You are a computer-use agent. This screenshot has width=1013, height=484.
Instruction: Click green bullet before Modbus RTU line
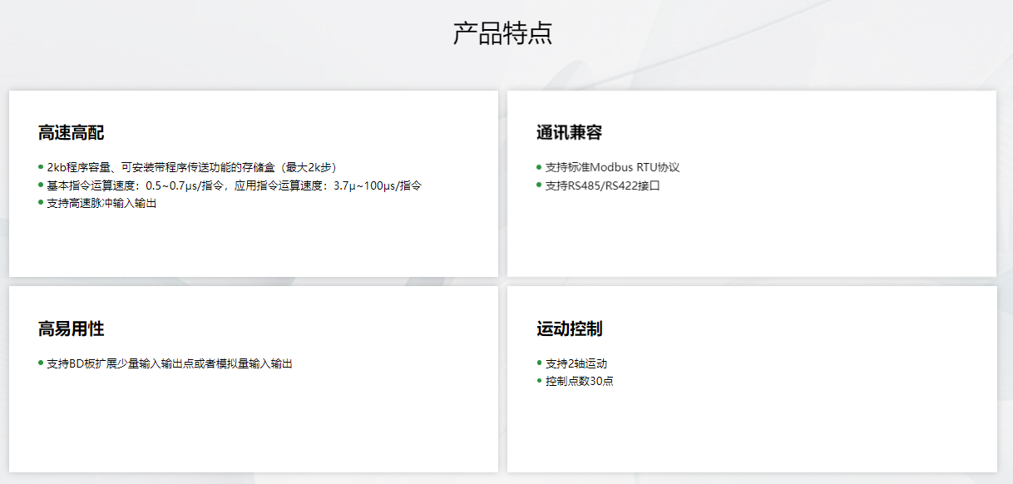tap(539, 166)
